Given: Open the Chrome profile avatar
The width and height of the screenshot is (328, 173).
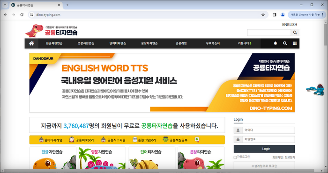Looking at the screenshot, I should 283,15.
